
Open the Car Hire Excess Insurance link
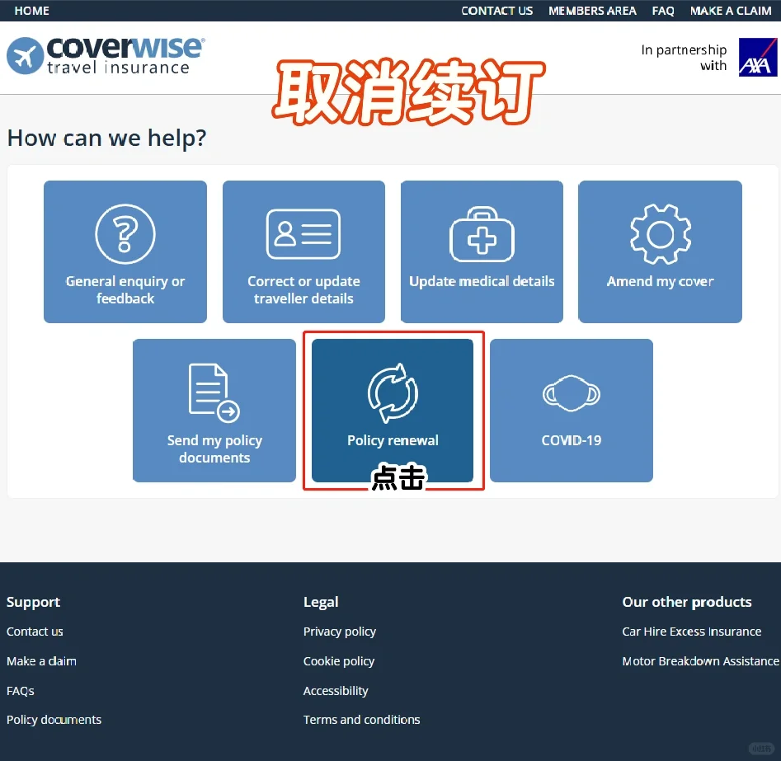point(691,632)
